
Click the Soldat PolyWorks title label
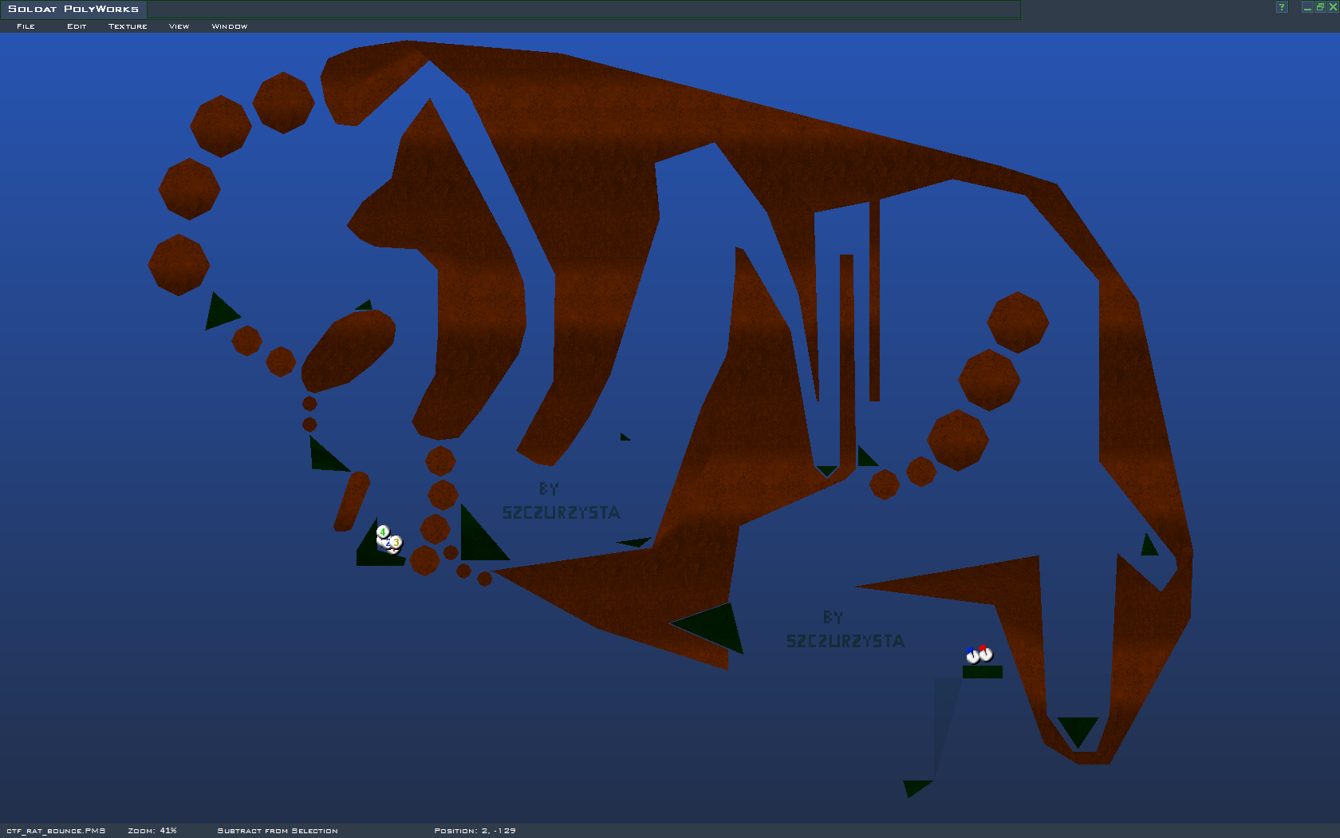(73, 10)
